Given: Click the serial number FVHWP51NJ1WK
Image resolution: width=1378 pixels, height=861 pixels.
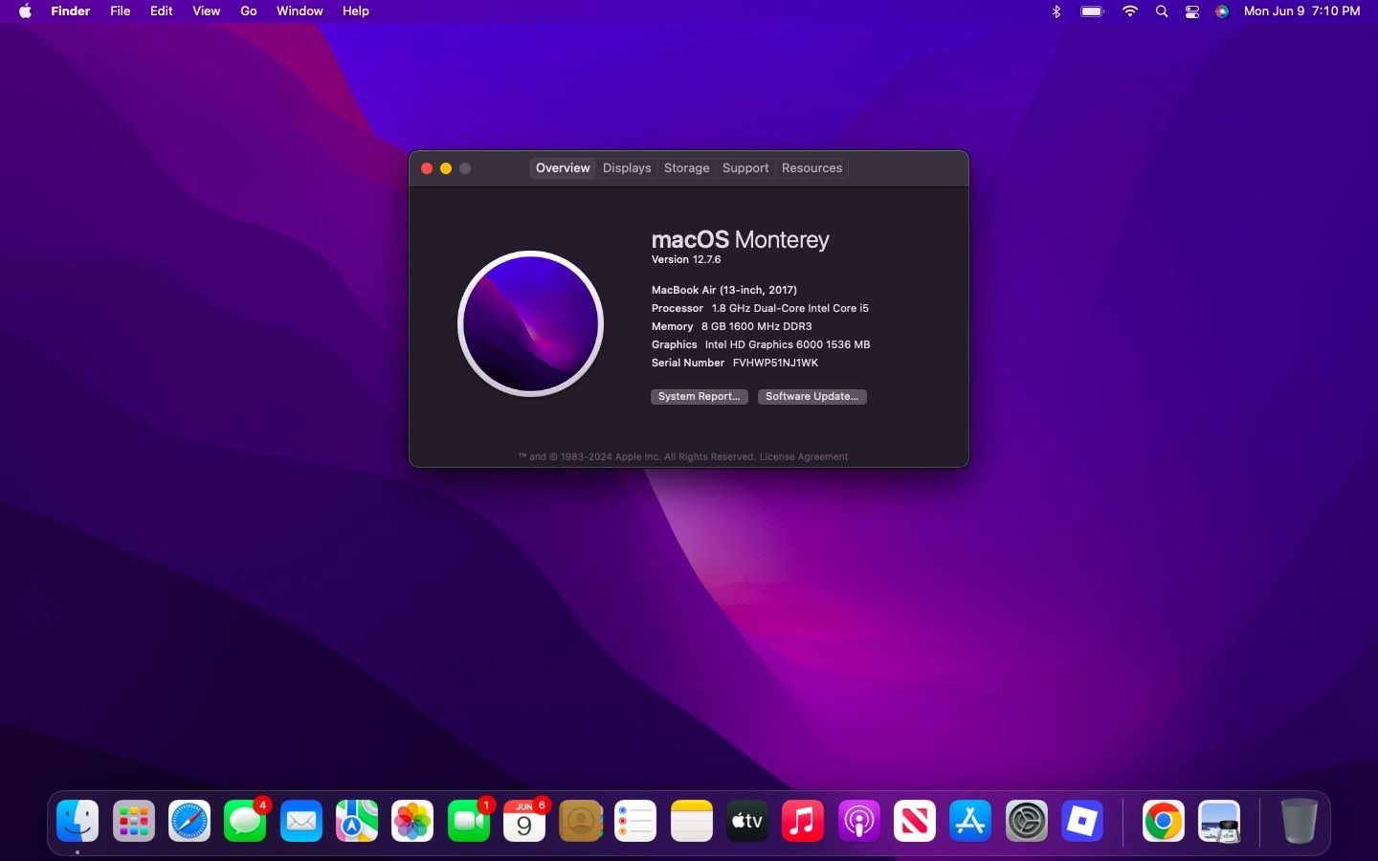Looking at the screenshot, I should click(x=775, y=364).
